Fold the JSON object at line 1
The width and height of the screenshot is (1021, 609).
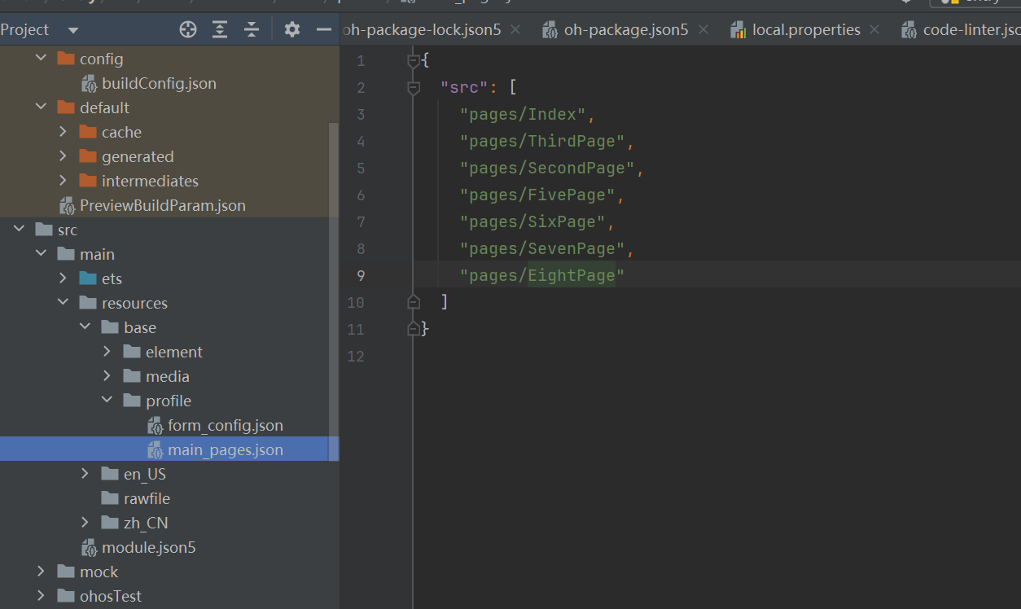click(x=414, y=59)
